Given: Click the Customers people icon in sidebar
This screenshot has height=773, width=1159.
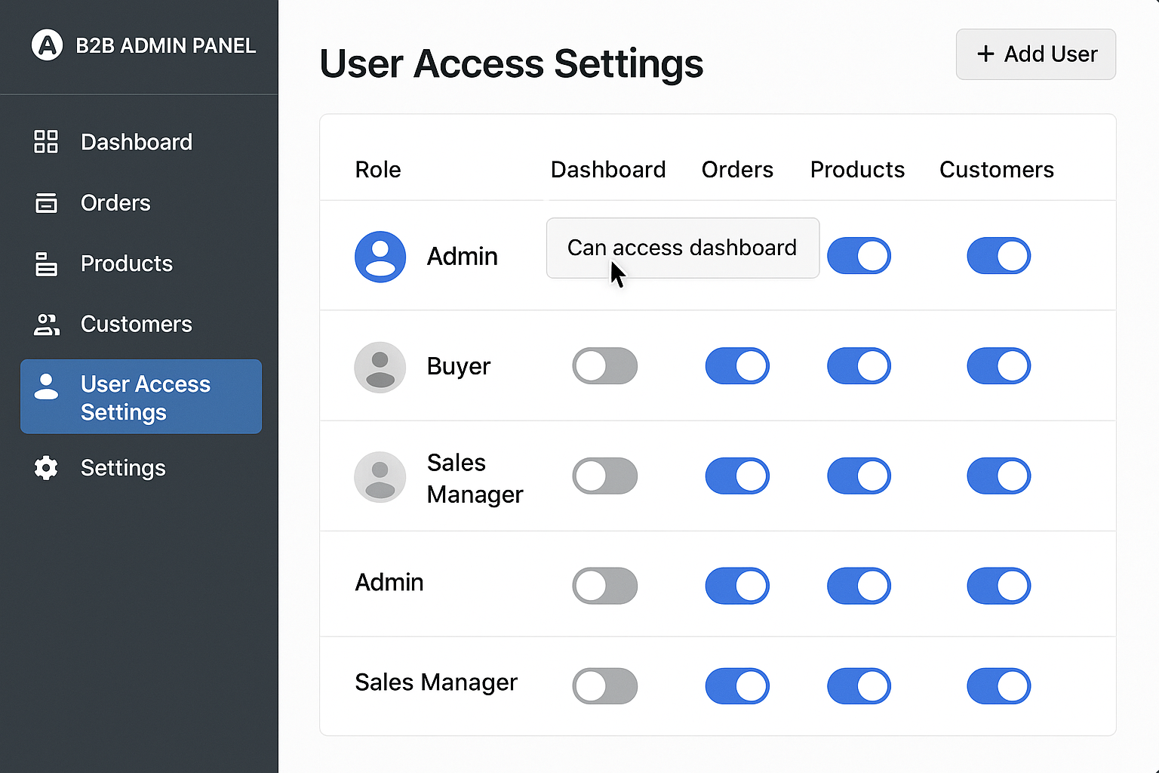Looking at the screenshot, I should [x=46, y=324].
